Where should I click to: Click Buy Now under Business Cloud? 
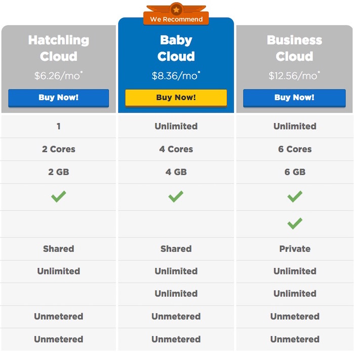[294, 98]
